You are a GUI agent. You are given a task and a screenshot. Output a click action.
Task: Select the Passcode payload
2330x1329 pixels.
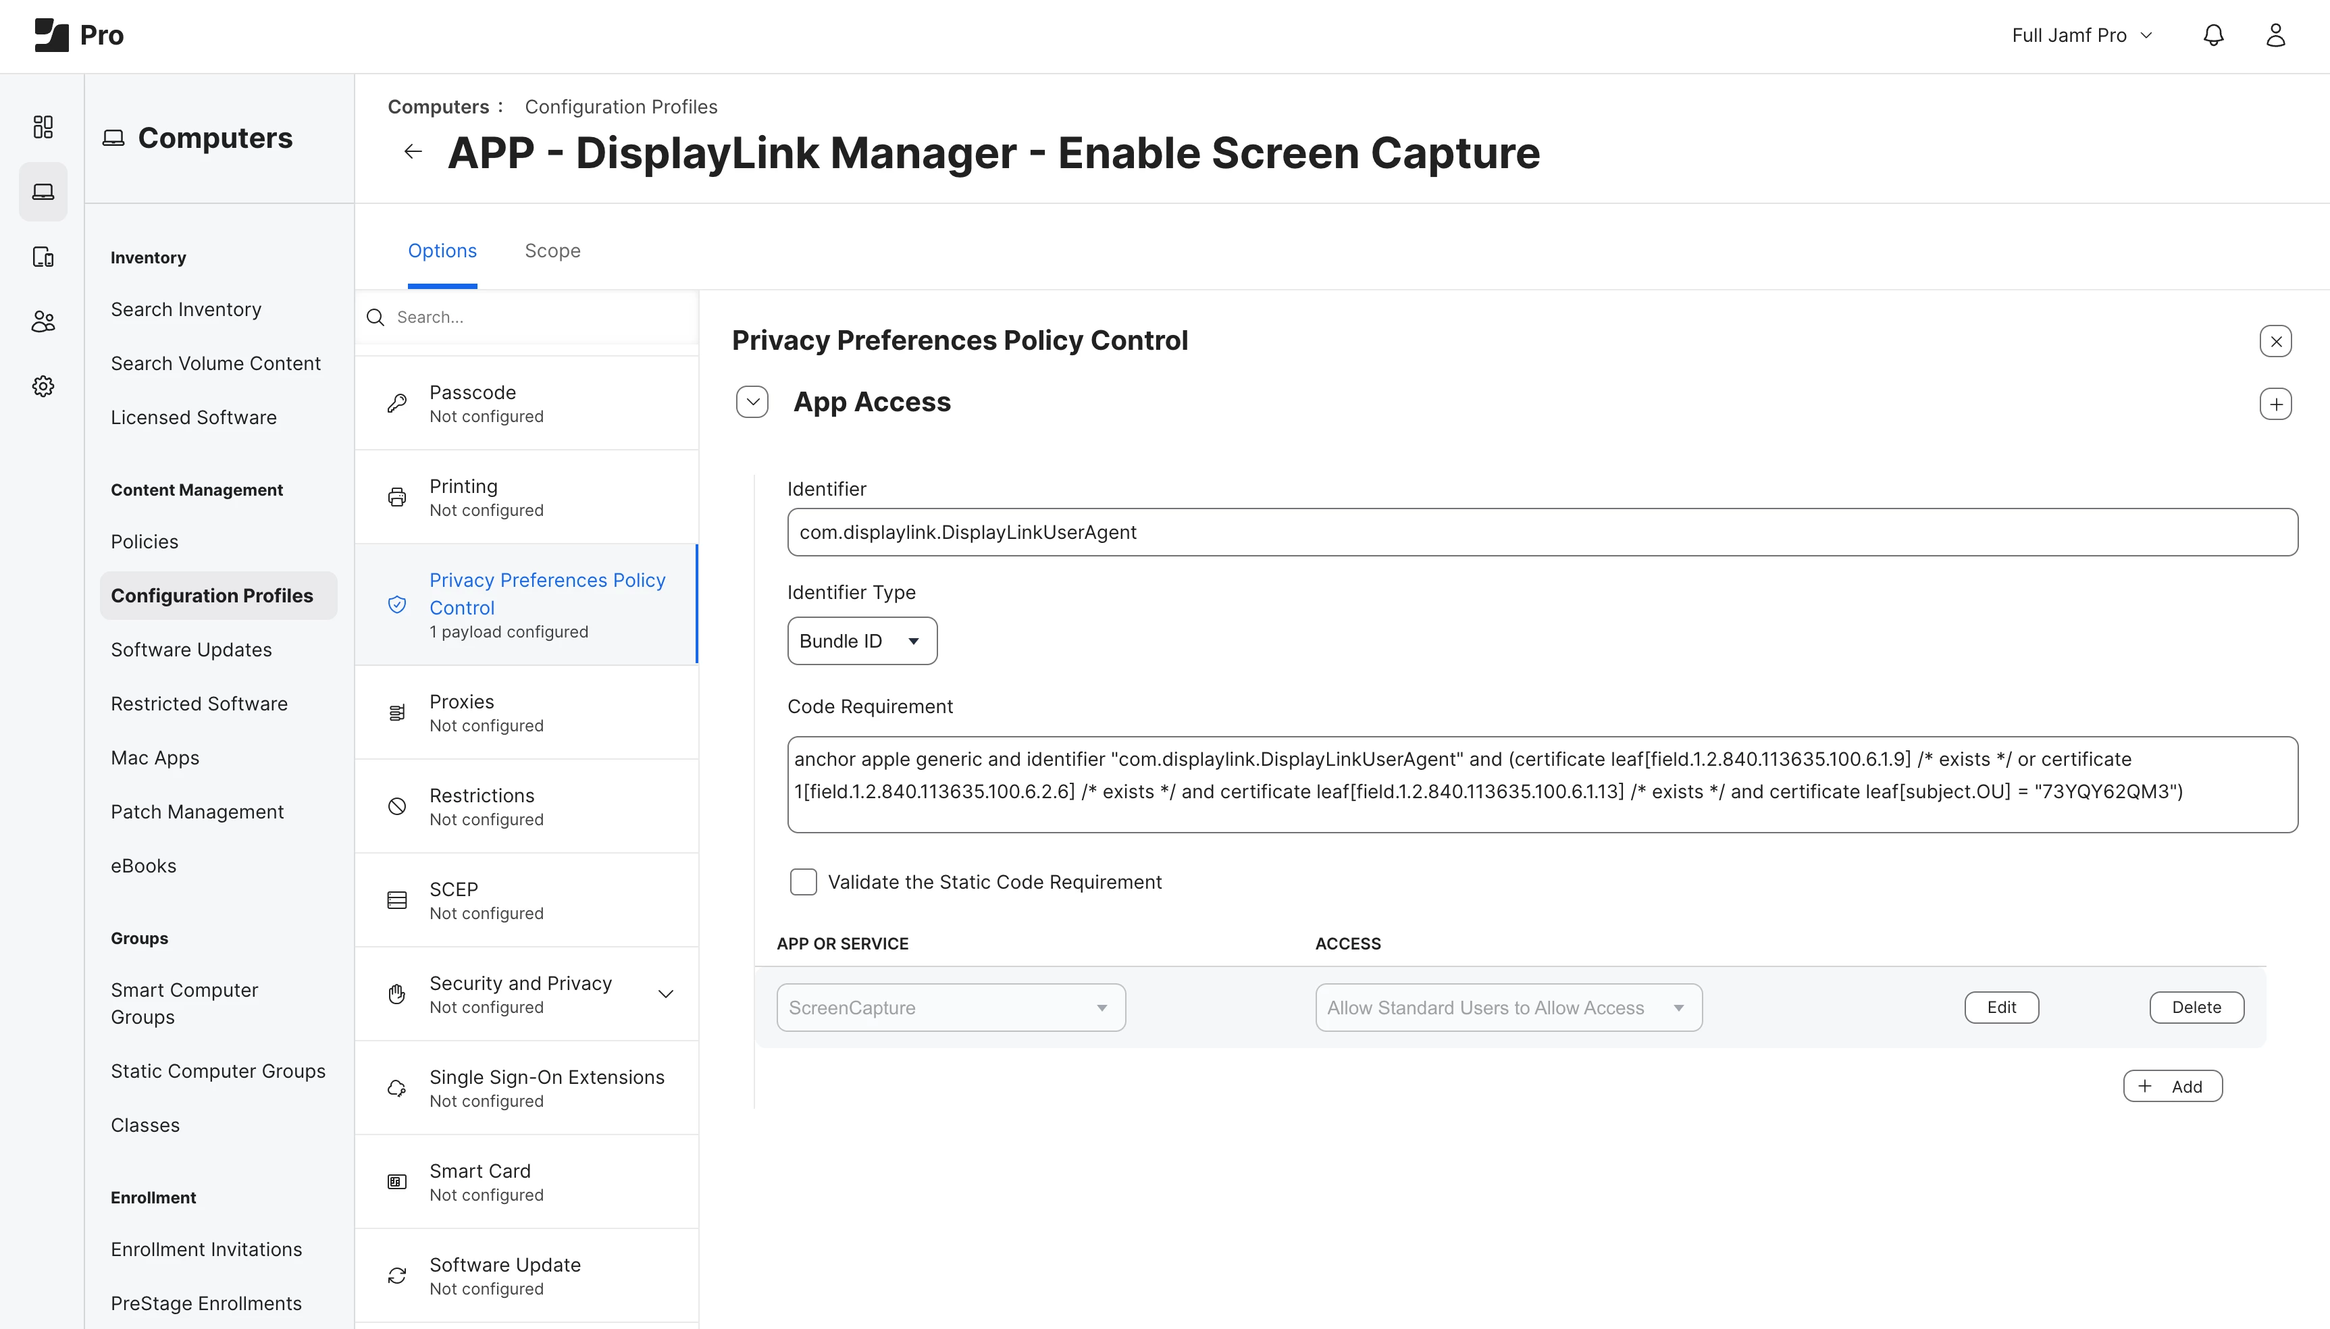pyautogui.click(x=527, y=402)
